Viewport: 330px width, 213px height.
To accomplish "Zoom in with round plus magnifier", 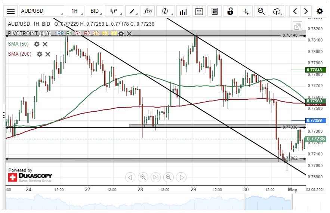I will tap(169, 177).
